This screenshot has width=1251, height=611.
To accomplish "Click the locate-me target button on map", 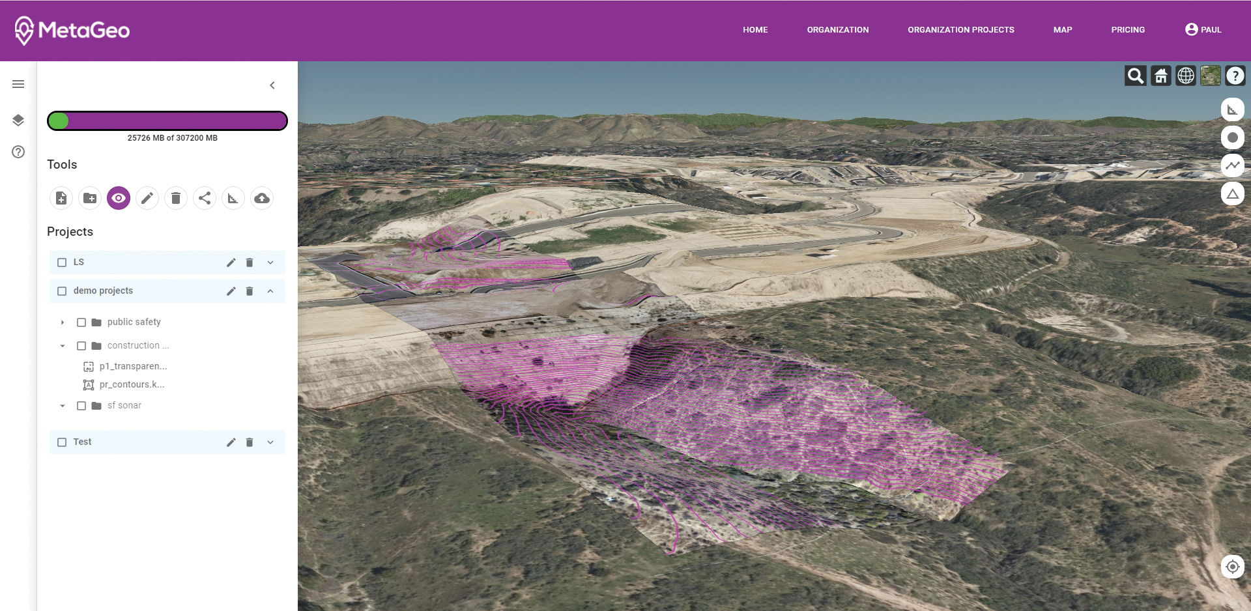I will 1232,567.
